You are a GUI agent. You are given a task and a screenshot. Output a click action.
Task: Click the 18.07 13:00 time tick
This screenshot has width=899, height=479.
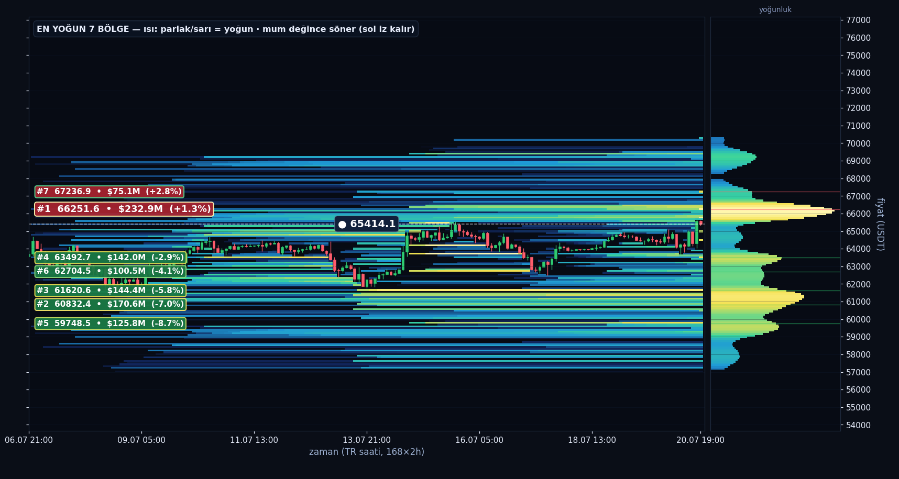tap(592, 440)
